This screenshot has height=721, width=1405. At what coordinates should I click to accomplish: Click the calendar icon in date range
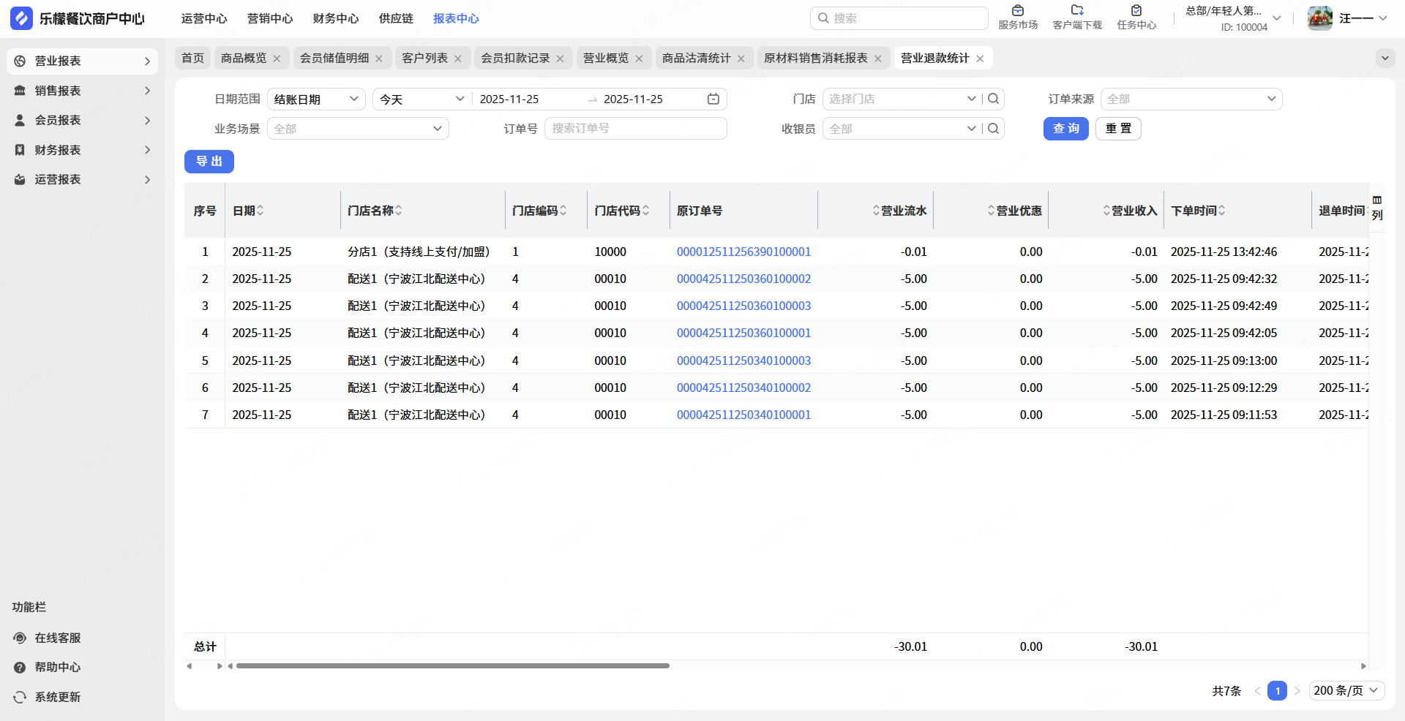[713, 99]
